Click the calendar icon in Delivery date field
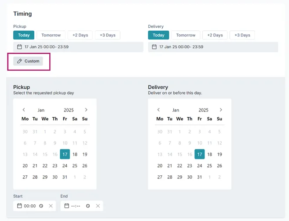The width and height of the screenshot is (289, 221). (x=154, y=47)
